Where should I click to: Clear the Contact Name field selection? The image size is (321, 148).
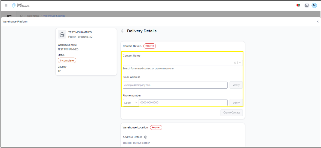click(x=235, y=63)
